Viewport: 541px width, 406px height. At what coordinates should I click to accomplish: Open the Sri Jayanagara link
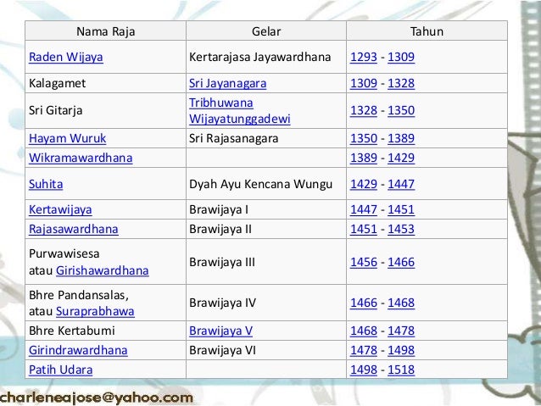228,83
